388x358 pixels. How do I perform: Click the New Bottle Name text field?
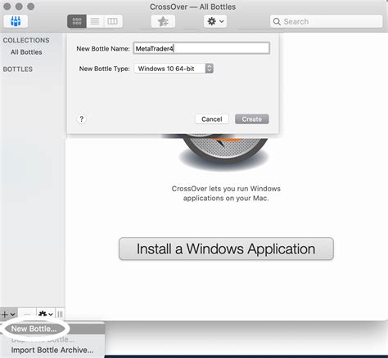click(x=201, y=48)
